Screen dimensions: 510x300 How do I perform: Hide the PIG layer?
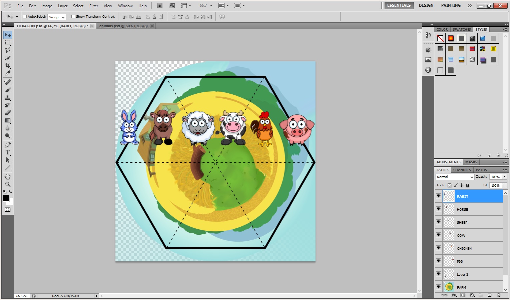pyautogui.click(x=438, y=261)
